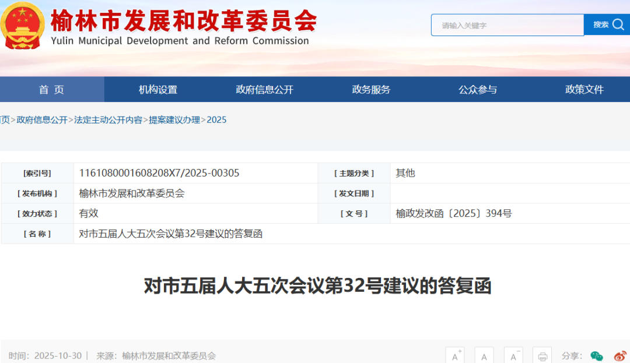Open the 首页 navigation menu
This screenshot has width=630, height=363.
coord(51,89)
